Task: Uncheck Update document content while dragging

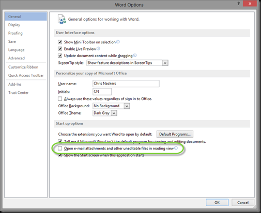Action: [60, 56]
